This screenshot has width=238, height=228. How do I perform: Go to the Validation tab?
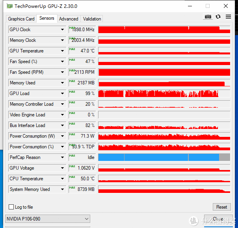click(92, 19)
